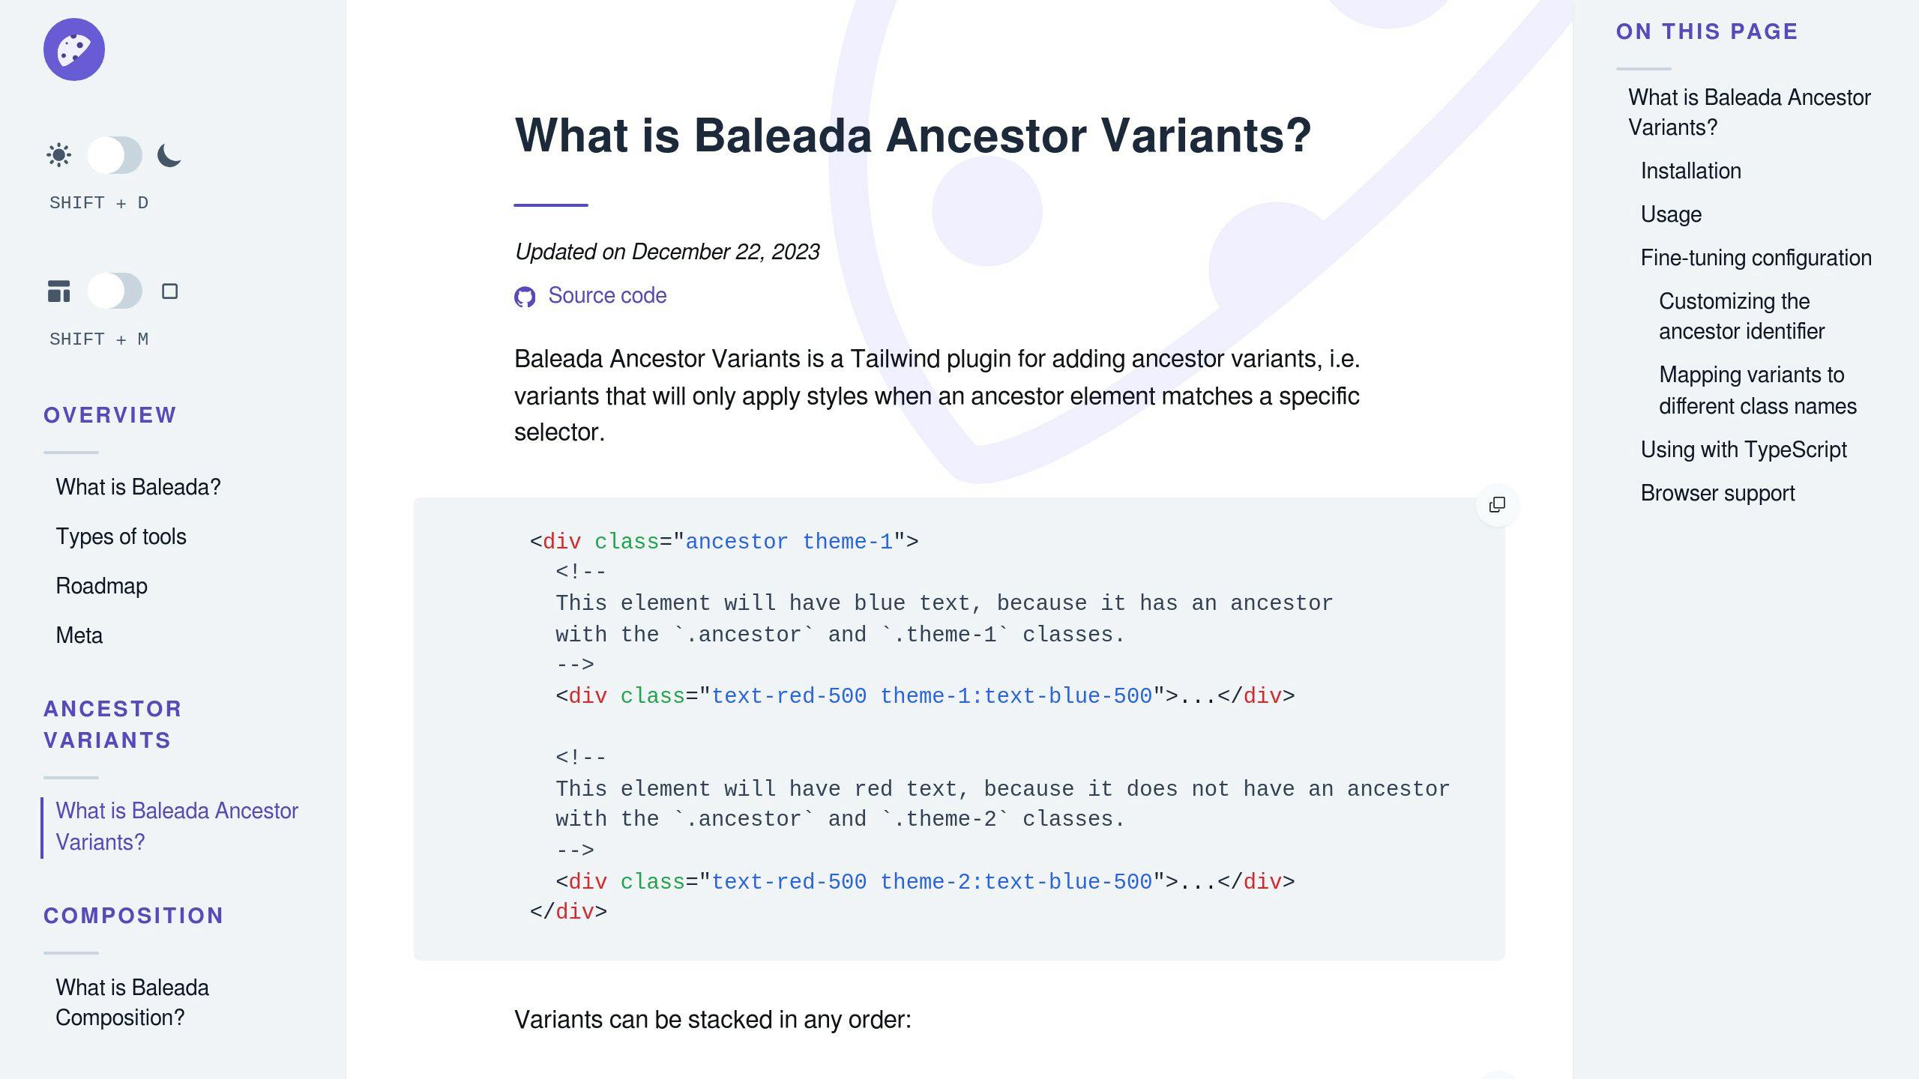Toggle the minimap display switch
The image size is (1919, 1079).
pyautogui.click(x=114, y=291)
